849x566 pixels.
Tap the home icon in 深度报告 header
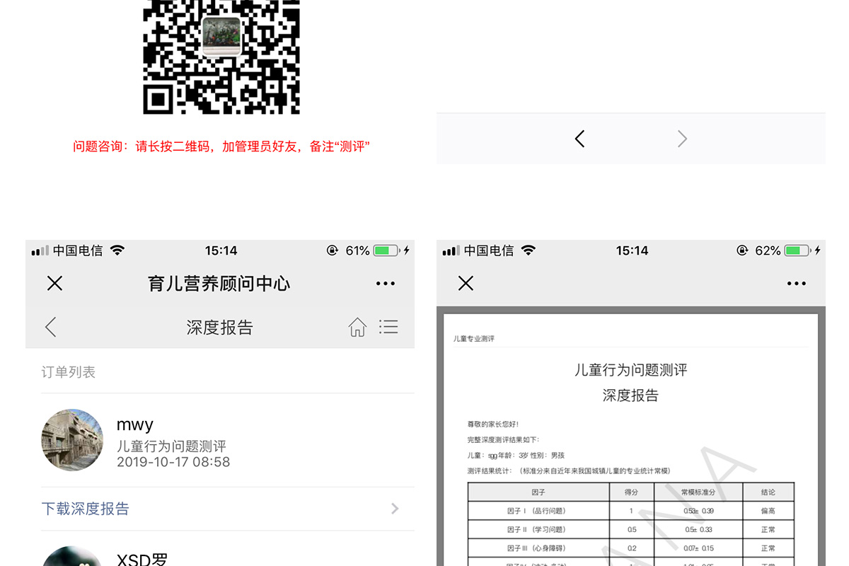[x=357, y=327]
